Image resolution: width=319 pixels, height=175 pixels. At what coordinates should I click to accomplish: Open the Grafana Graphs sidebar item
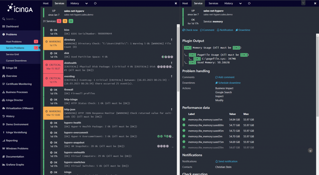(15, 165)
